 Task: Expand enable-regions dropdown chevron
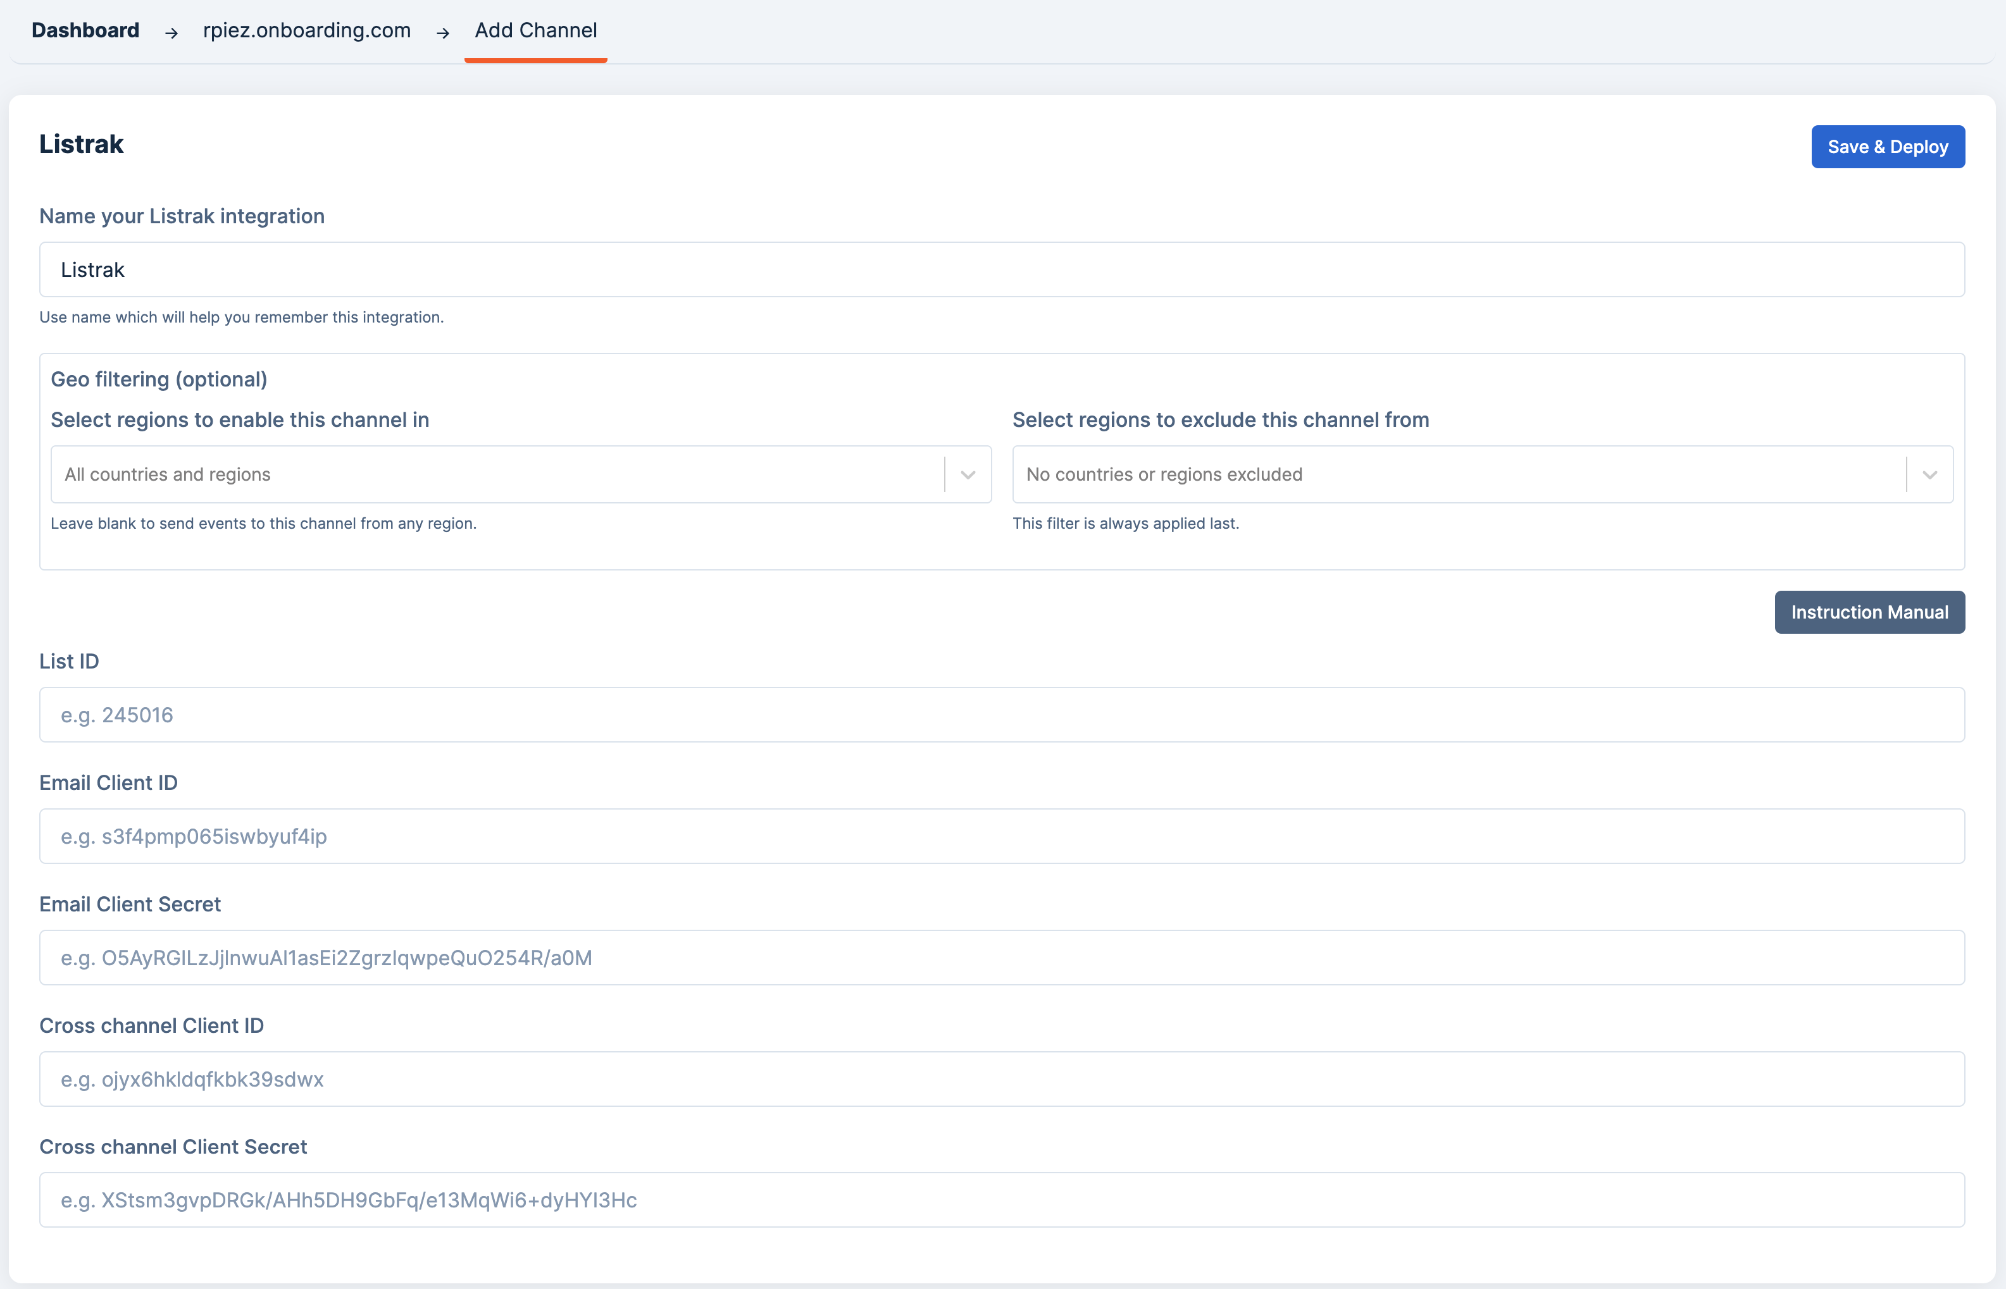(x=968, y=474)
